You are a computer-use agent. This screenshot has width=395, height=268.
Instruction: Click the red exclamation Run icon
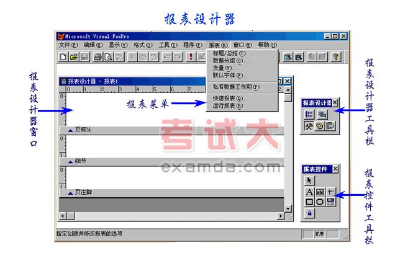tap(191, 57)
